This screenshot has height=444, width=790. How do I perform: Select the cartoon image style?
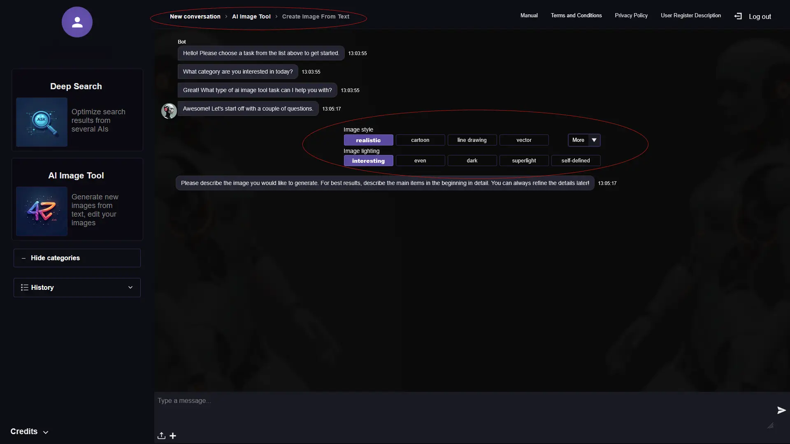point(420,140)
